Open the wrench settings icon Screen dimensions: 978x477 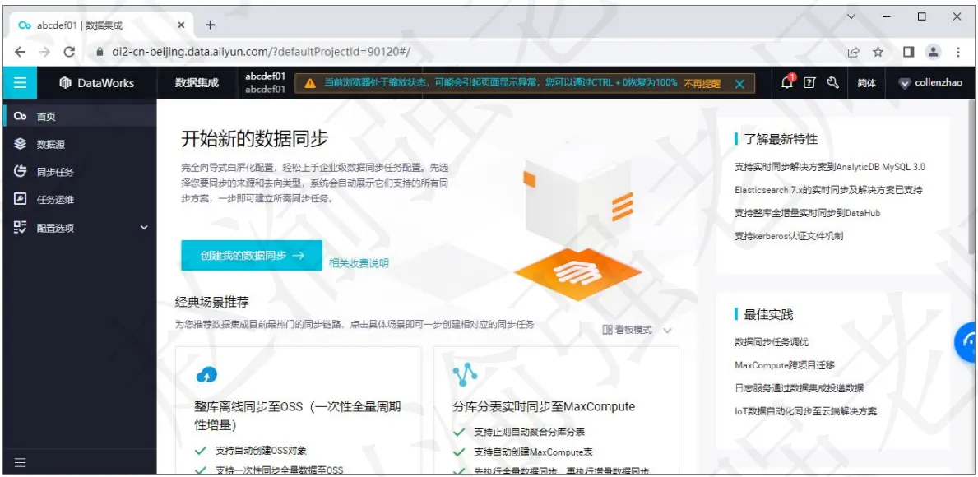[832, 82]
